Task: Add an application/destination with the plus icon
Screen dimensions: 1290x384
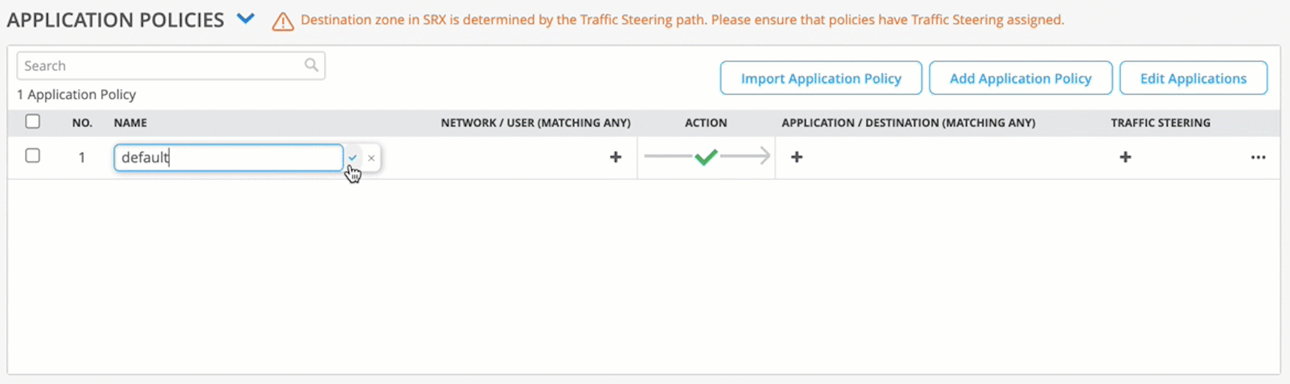Action: point(797,157)
